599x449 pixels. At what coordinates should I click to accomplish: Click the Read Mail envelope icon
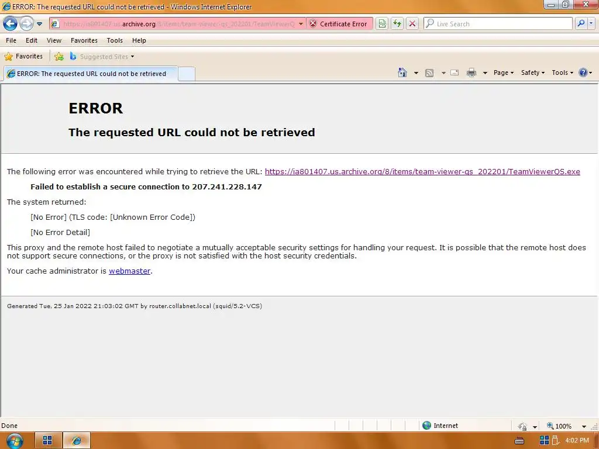(x=455, y=72)
